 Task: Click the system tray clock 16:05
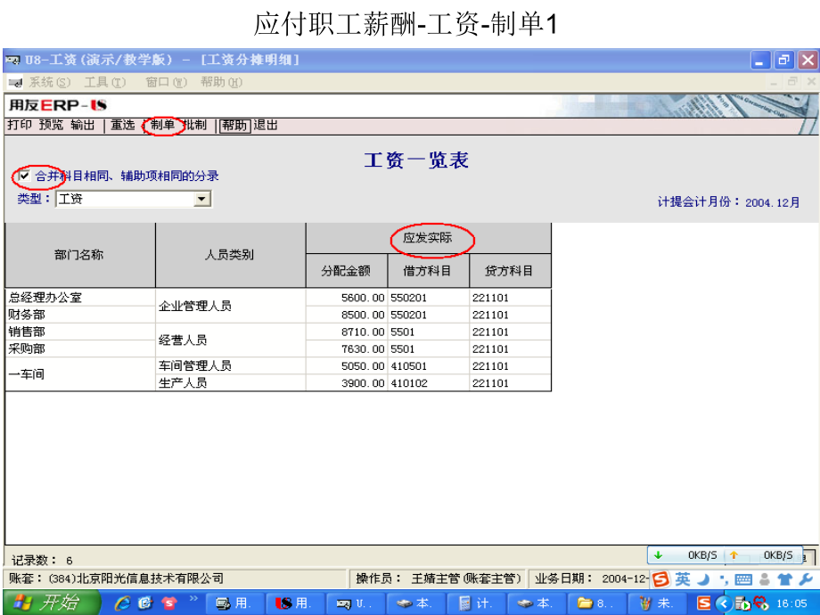pos(791,603)
